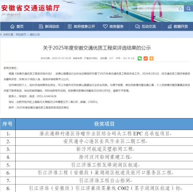Viewport: 193px width, 192px height.
Task: Click the view count 浏览量：117
Action: click(x=107, y=58)
